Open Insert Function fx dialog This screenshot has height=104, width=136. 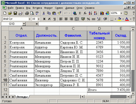[85, 13]
